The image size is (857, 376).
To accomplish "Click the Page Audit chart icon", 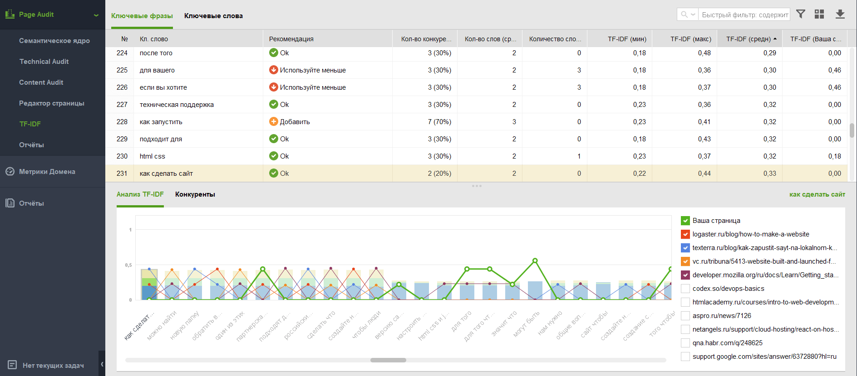I will (x=10, y=14).
